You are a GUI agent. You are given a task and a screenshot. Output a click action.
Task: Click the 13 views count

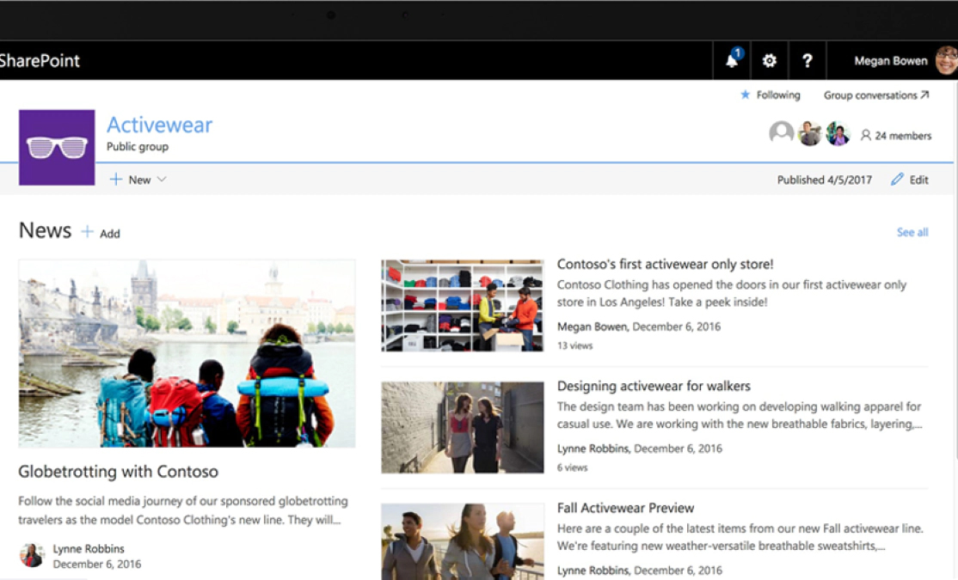click(x=574, y=345)
